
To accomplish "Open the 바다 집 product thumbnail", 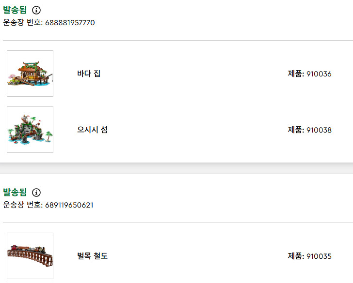I will pos(30,74).
